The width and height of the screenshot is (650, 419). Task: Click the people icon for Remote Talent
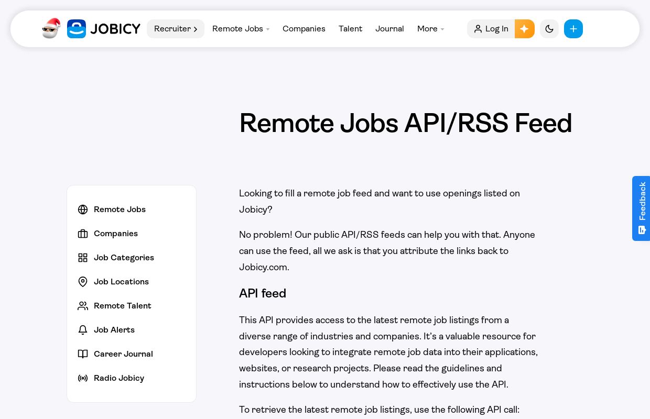pyautogui.click(x=83, y=306)
